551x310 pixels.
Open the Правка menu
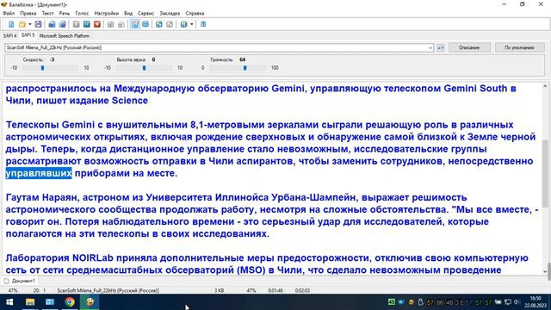pos(28,13)
